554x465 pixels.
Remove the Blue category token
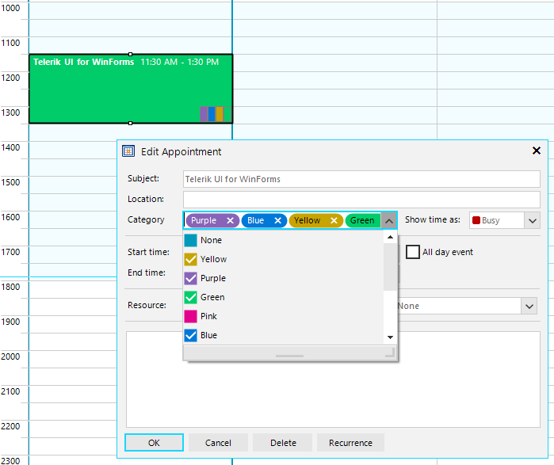click(x=277, y=220)
